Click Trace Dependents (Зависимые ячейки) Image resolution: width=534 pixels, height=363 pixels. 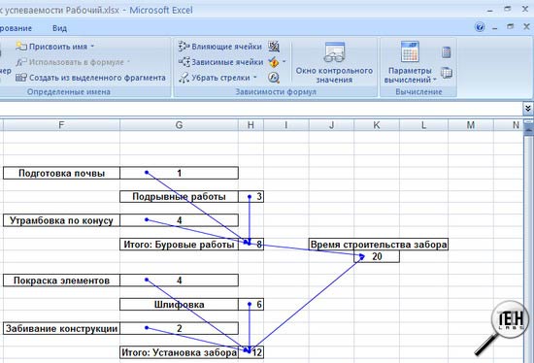click(220, 62)
